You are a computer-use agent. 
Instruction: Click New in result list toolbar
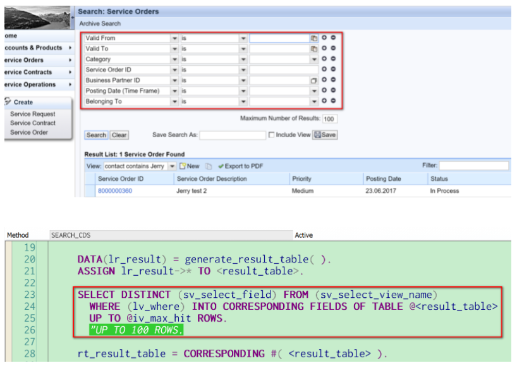point(190,166)
